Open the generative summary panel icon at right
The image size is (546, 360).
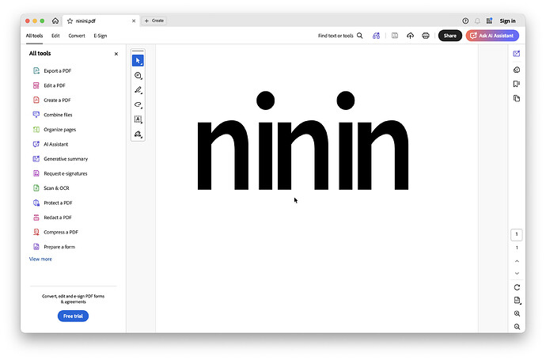[x=517, y=54]
